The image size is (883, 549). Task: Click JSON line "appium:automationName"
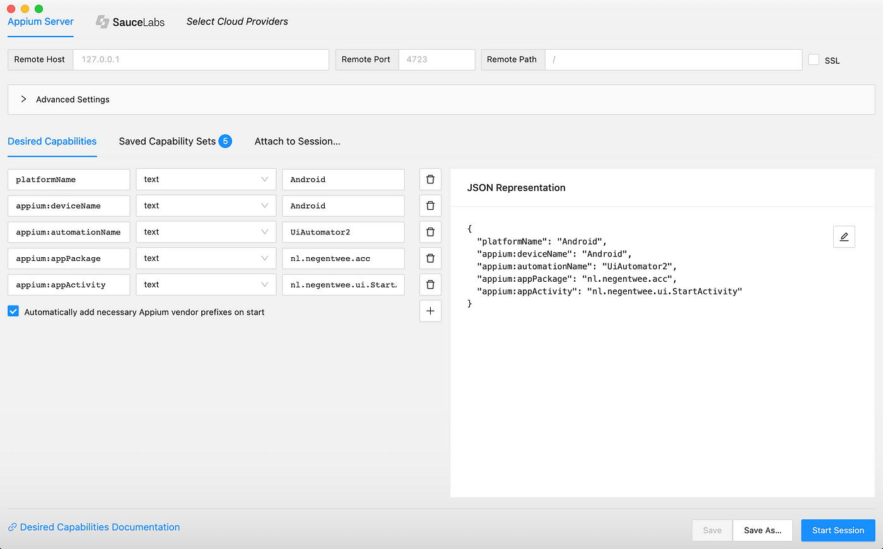(x=576, y=267)
